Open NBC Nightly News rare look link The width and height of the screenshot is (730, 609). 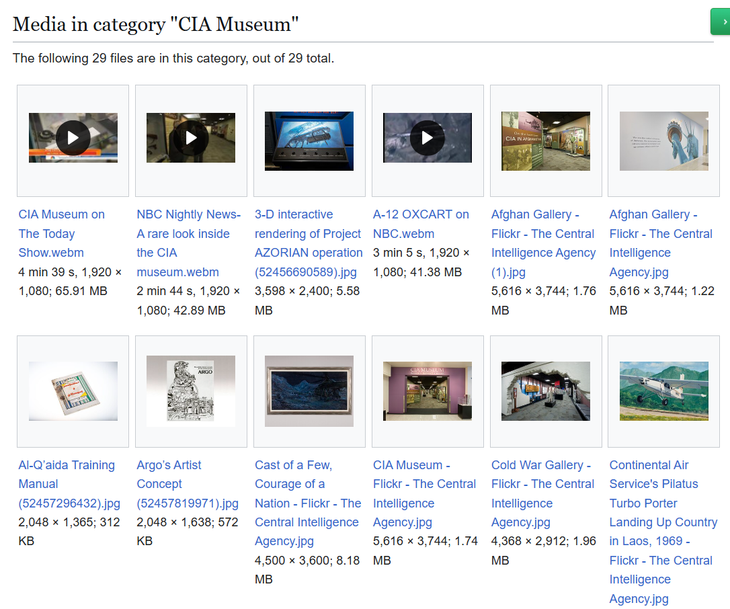click(x=189, y=243)
